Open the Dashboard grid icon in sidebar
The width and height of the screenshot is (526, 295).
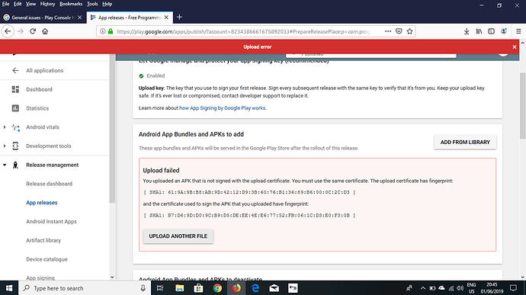pos(15,89)
